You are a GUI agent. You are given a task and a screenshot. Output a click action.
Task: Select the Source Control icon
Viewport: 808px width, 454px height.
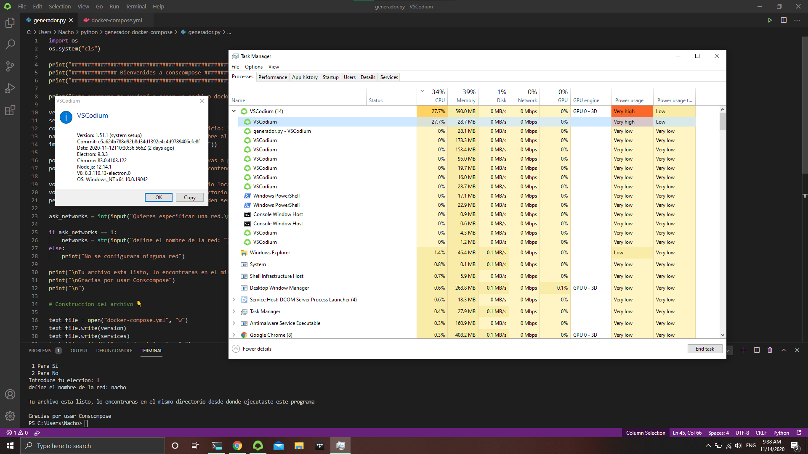(10, 66)
